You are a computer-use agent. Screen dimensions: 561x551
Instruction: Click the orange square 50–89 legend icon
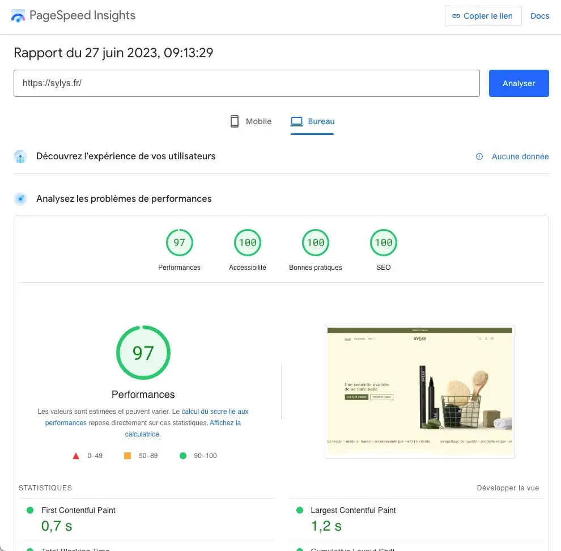pyautogui.click(x=127, y=456)
